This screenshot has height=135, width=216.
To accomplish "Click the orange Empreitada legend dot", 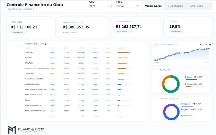I will (x=182, y=116).
